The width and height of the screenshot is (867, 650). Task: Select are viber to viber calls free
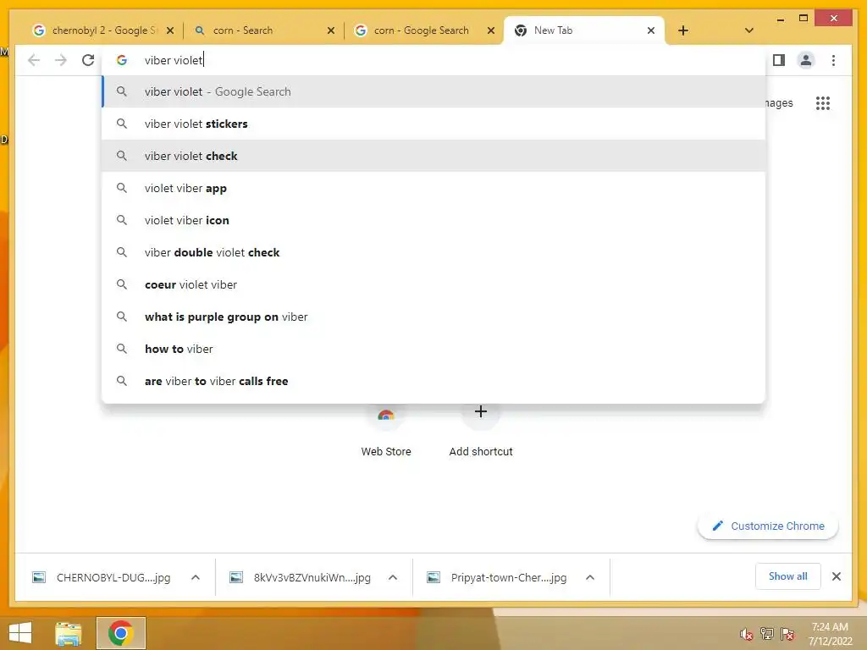point(434,380)
